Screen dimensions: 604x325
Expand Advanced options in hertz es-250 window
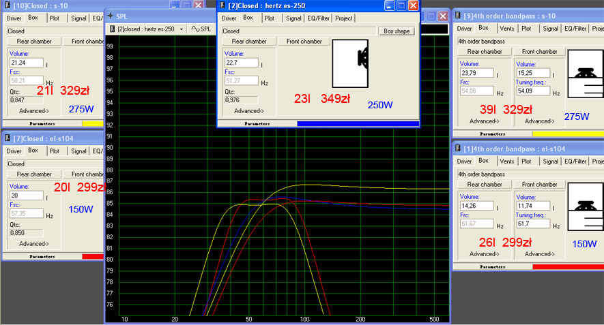click(x=248, y=110)
